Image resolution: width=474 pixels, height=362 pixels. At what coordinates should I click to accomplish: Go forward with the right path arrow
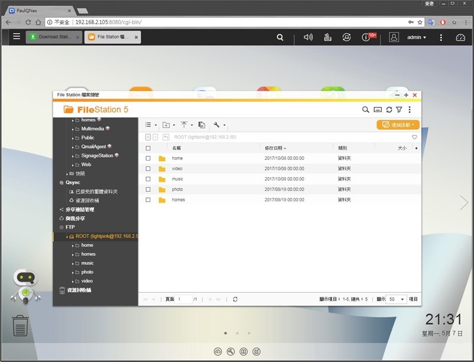pos(155,137)
